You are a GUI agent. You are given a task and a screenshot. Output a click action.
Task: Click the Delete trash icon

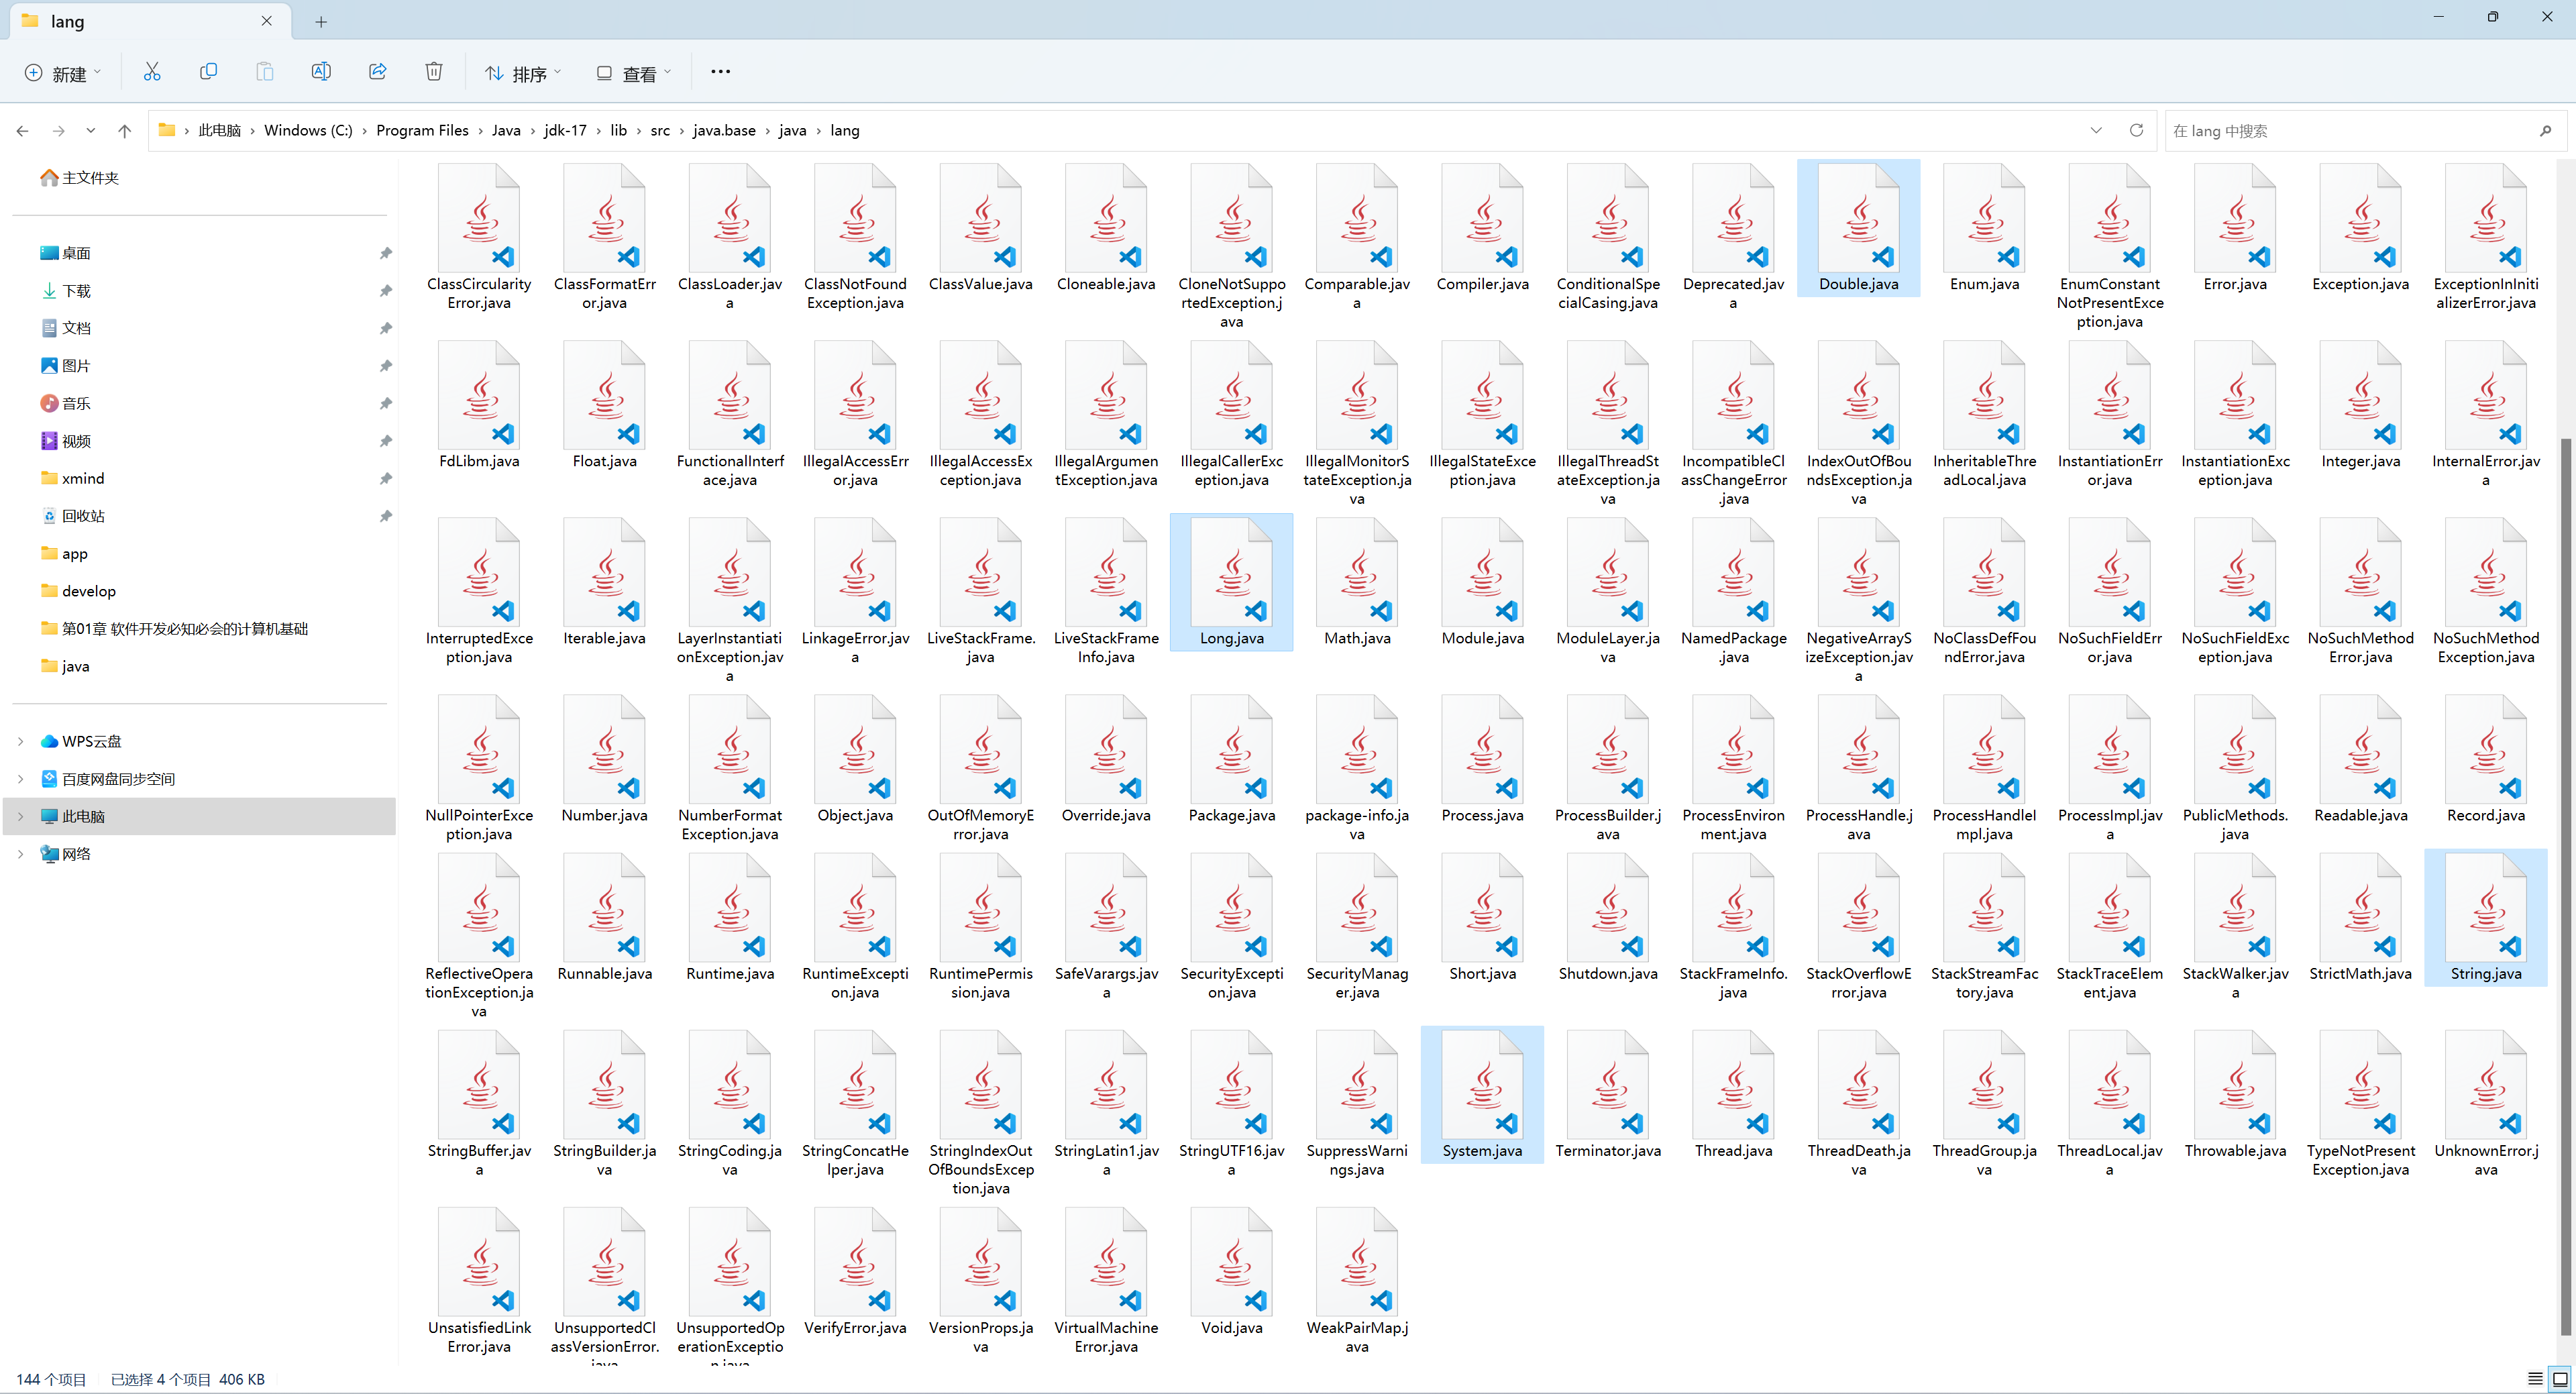433,72
